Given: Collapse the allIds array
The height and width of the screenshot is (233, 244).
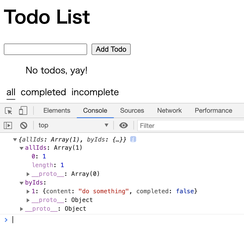Looking at the screenshot, I should [x=22, y=148].
